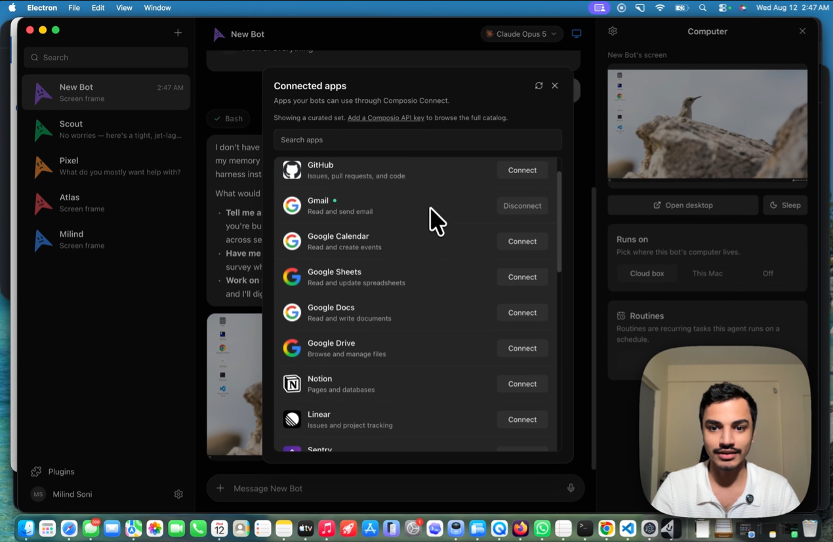This screenshot has width=833, height=542.
Task: Open the Milind bot conversation
Action: (x=106, y=240)
